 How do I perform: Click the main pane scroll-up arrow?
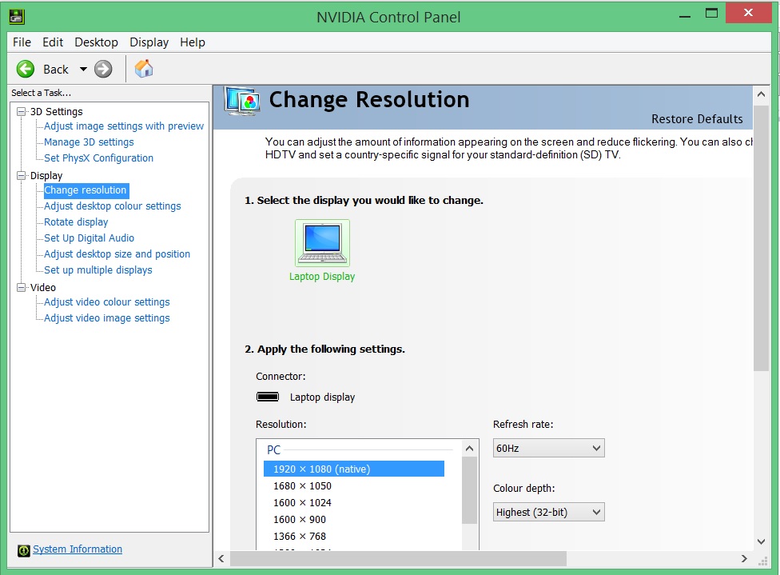[x=761, y=94]
